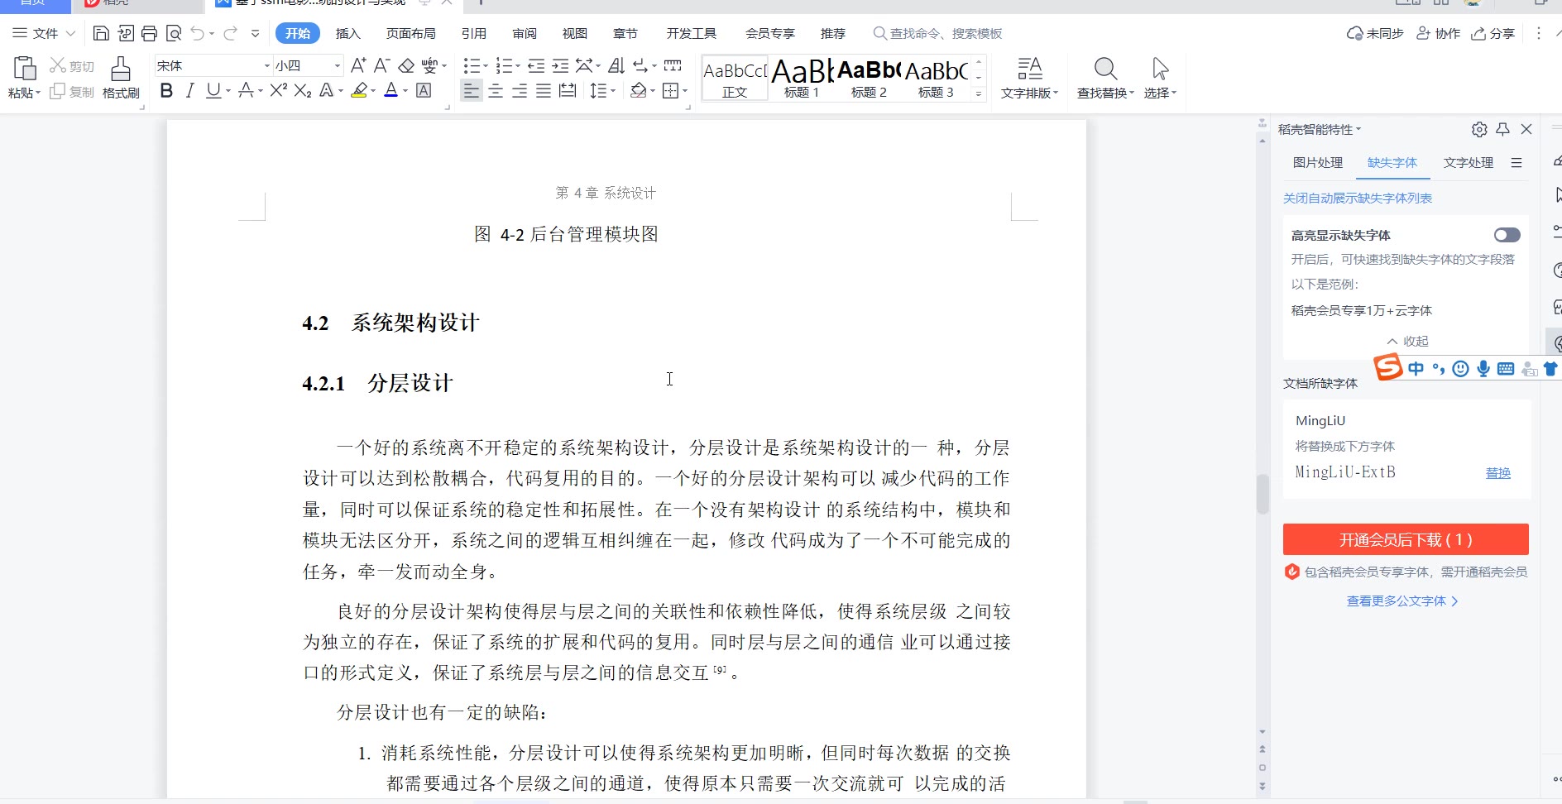Decrease font size with A- icon
This screenshot has width=1562, height=804.
[381, 65]
